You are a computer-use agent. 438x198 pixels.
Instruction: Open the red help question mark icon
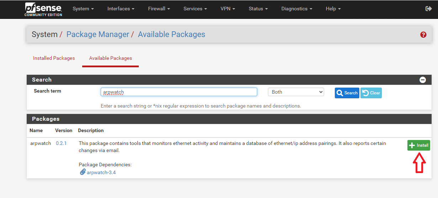[423, 35]
